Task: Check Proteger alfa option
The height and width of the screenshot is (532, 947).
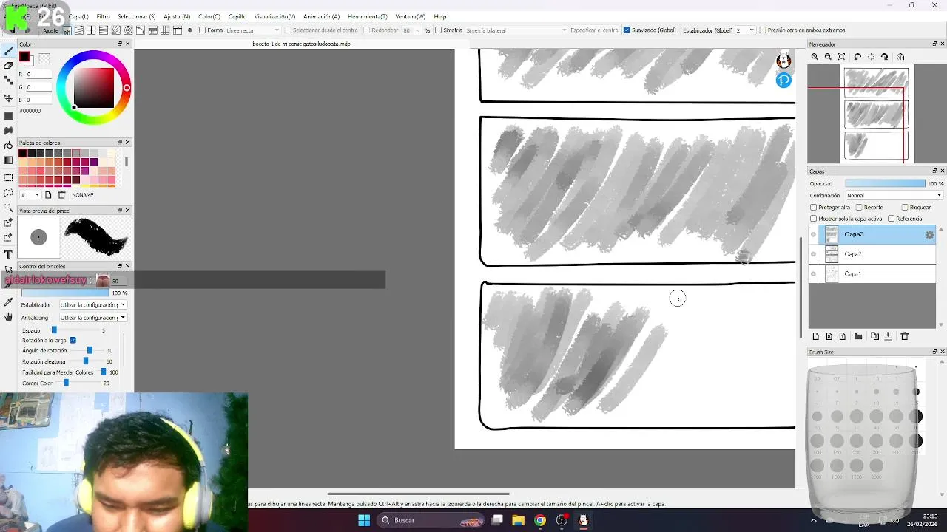Action: (x=814, y=208)
